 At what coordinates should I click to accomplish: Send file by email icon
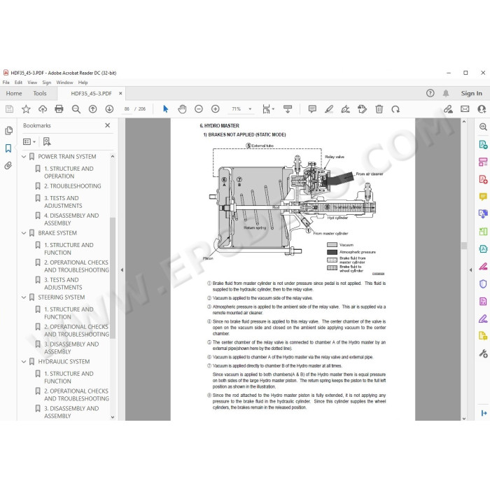click(x=465, y=108)
